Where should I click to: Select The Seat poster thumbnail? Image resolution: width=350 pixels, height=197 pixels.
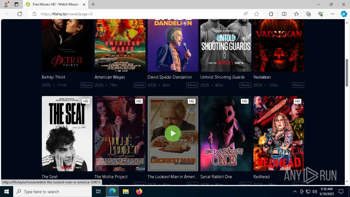pyautogui.click(x=67, y=134)
